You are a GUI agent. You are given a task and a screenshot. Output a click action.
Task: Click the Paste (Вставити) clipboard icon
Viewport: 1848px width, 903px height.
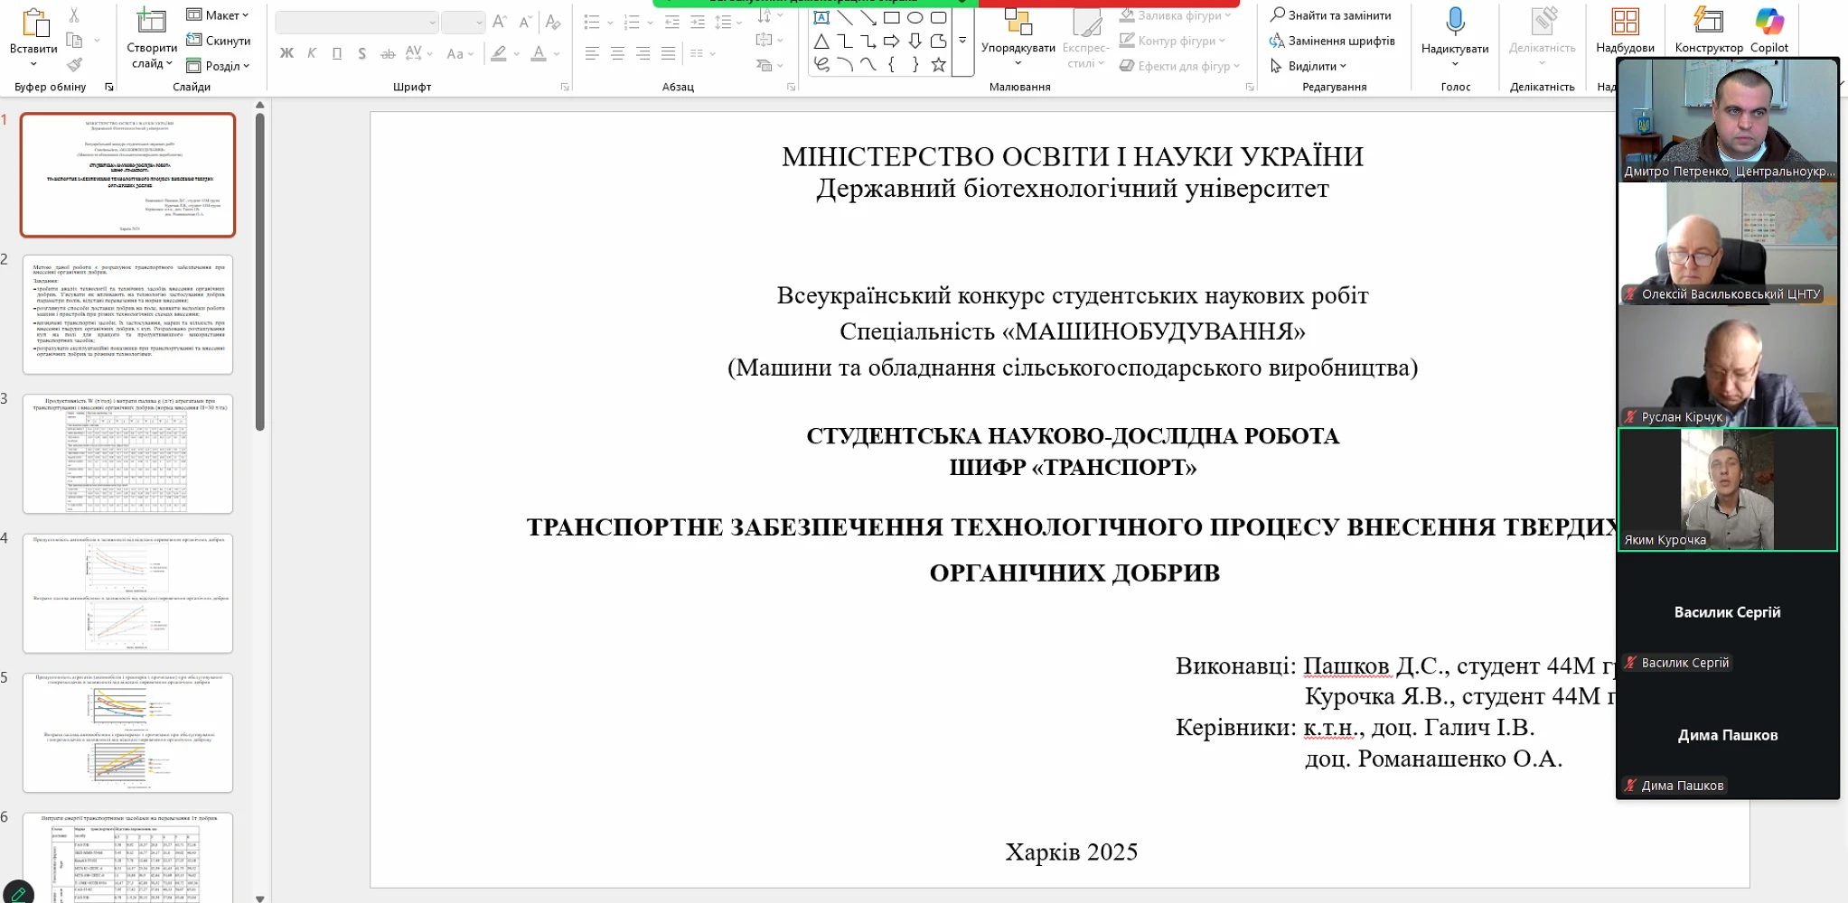33,23
